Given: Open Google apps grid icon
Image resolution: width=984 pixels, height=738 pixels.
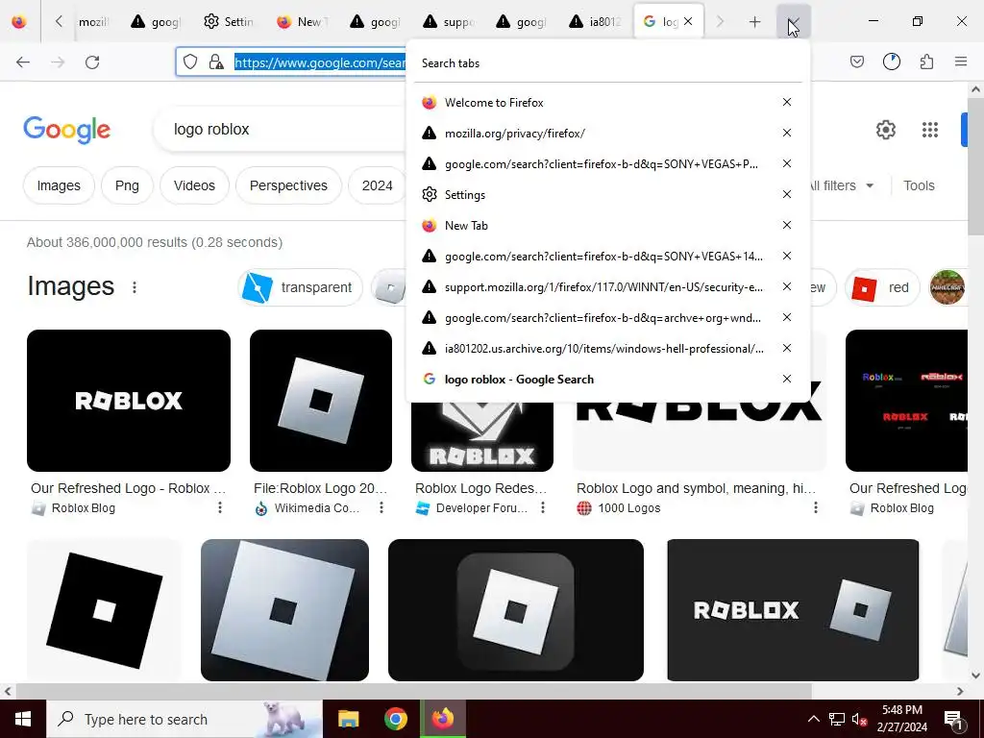Looking at the screenshot, I should pos(930,130).
